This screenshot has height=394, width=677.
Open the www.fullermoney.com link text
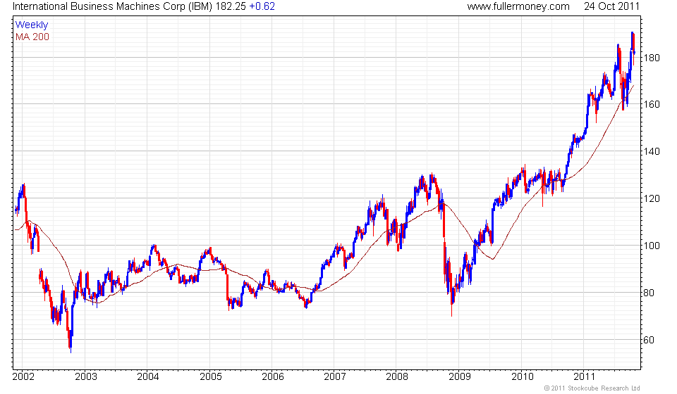[518, 6]
